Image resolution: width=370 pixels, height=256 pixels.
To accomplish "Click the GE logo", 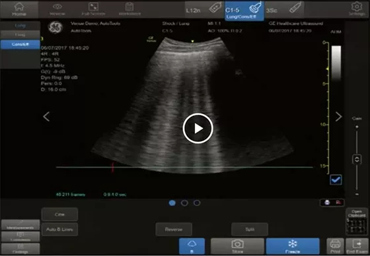I will 55,27.
